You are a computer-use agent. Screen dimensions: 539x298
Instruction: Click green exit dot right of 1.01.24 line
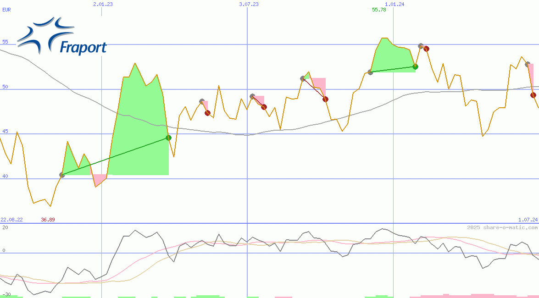(415, 66)
